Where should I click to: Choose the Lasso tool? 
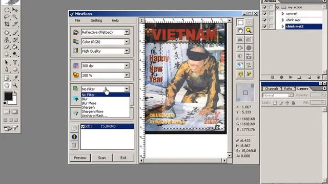(7, 17)
